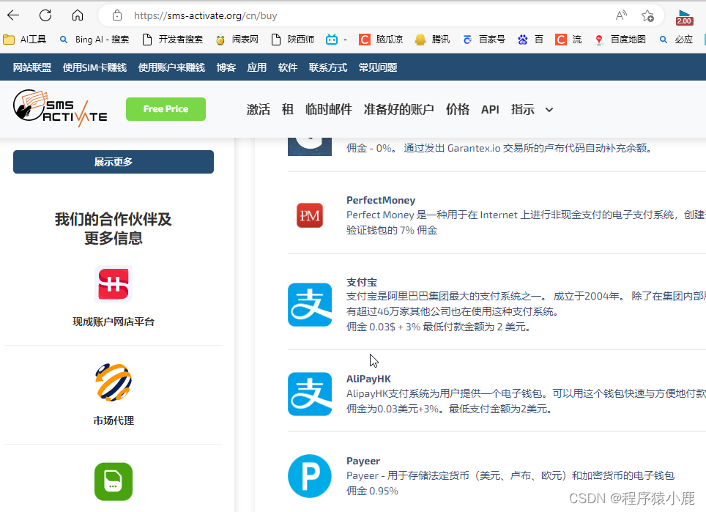Open 联系方式 menu item
The image size is (706, 512).
(328, 67)
